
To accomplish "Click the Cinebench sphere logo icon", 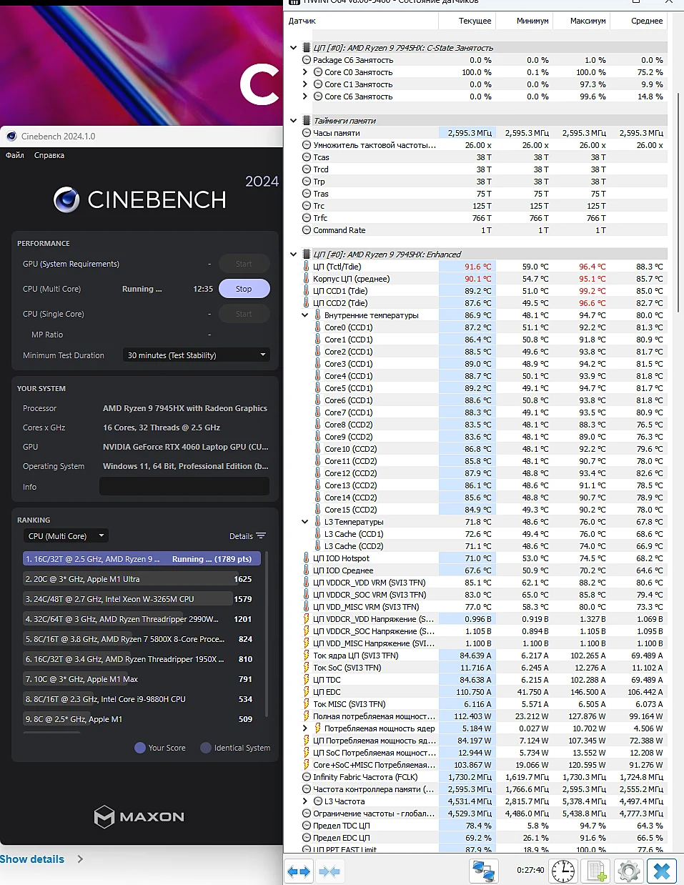I will point(66,199).
